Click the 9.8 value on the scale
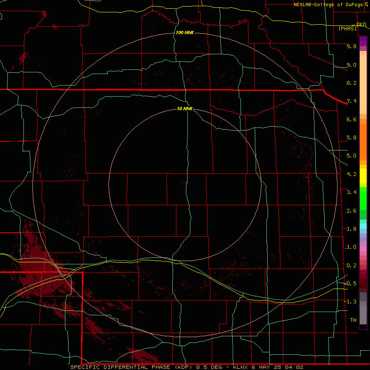Image resolution: width=370 pixels, height=370 pixels. 351,46
